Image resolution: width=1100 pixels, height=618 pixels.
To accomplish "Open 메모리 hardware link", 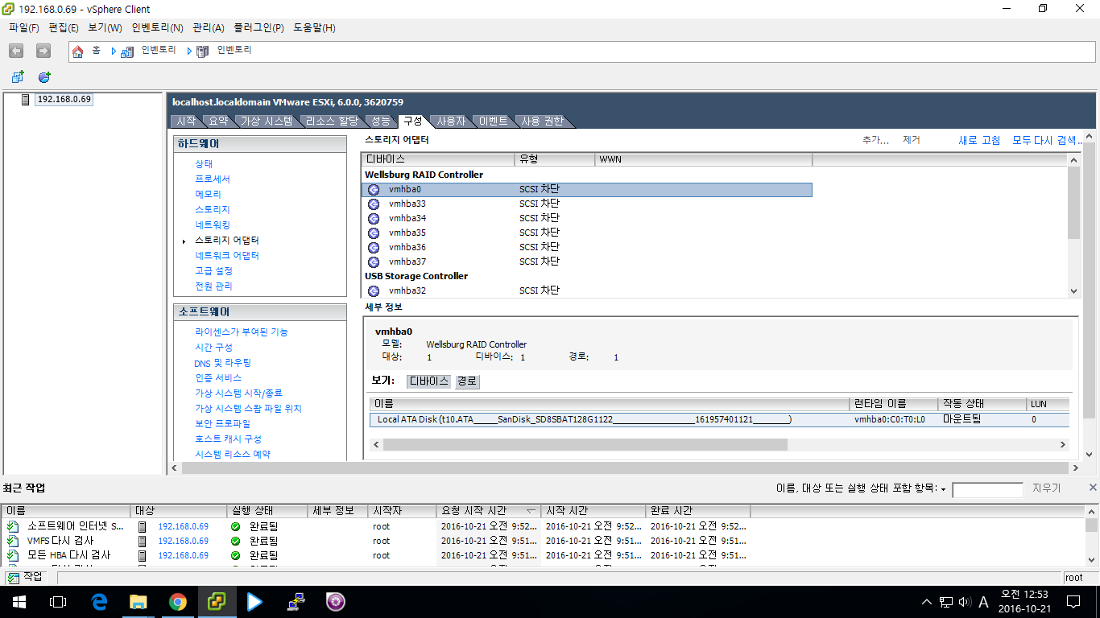I will point(208,195).
